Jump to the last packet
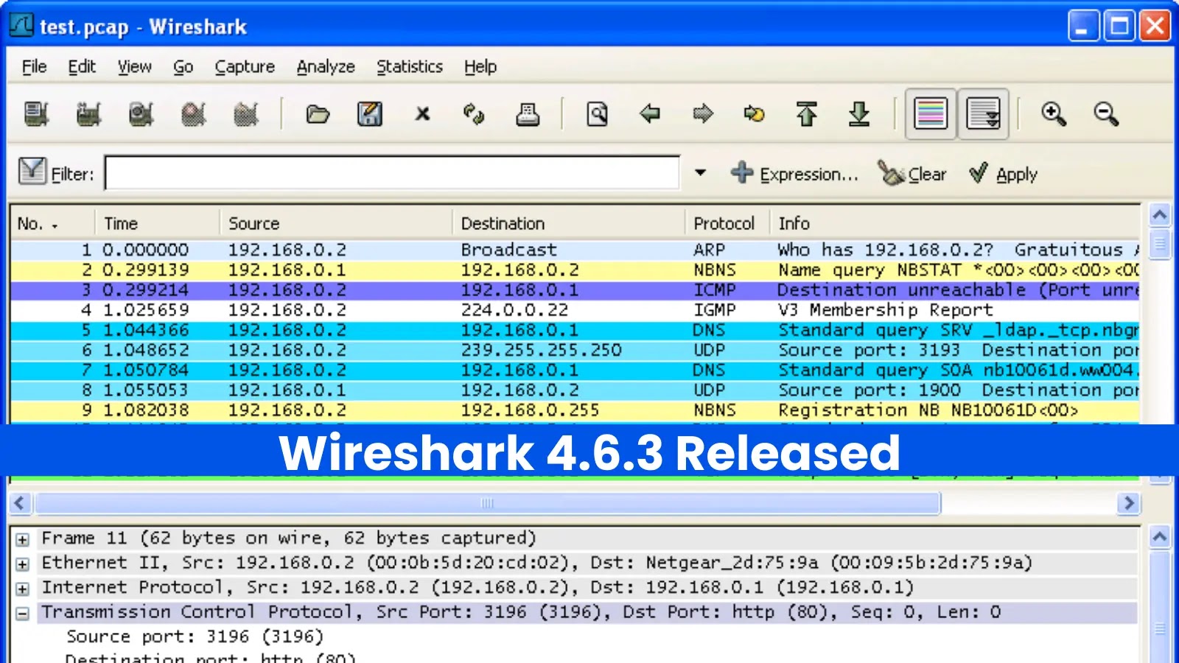The height and width of the screenshot is (663, 1179). pos(861,114)
